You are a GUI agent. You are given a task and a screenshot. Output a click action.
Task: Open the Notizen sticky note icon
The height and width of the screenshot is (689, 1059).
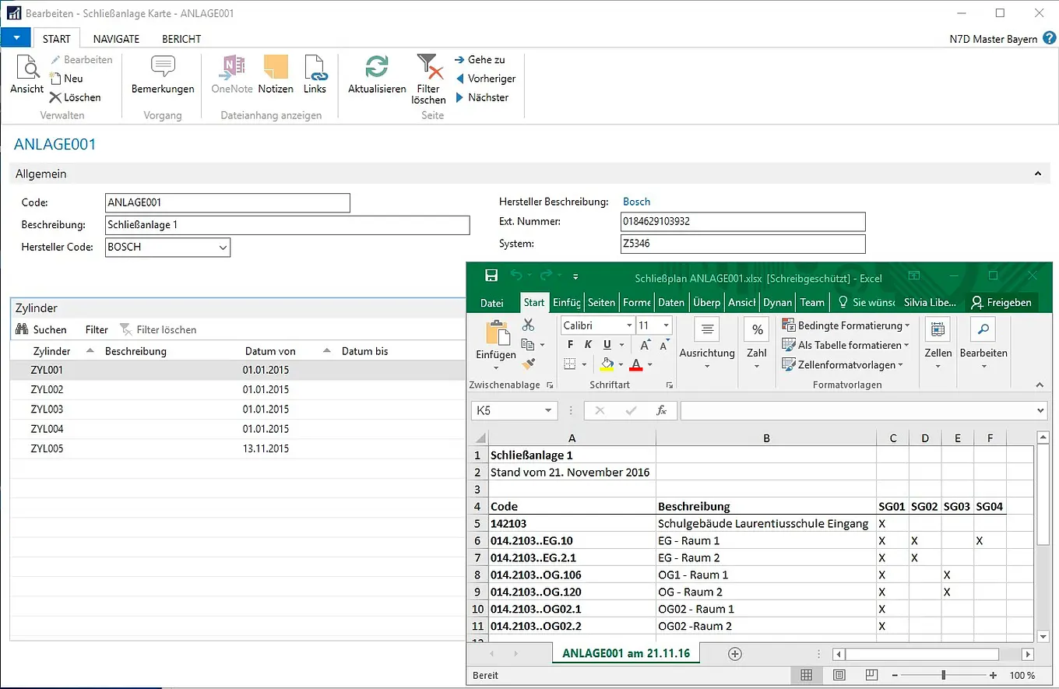(276, 69)
